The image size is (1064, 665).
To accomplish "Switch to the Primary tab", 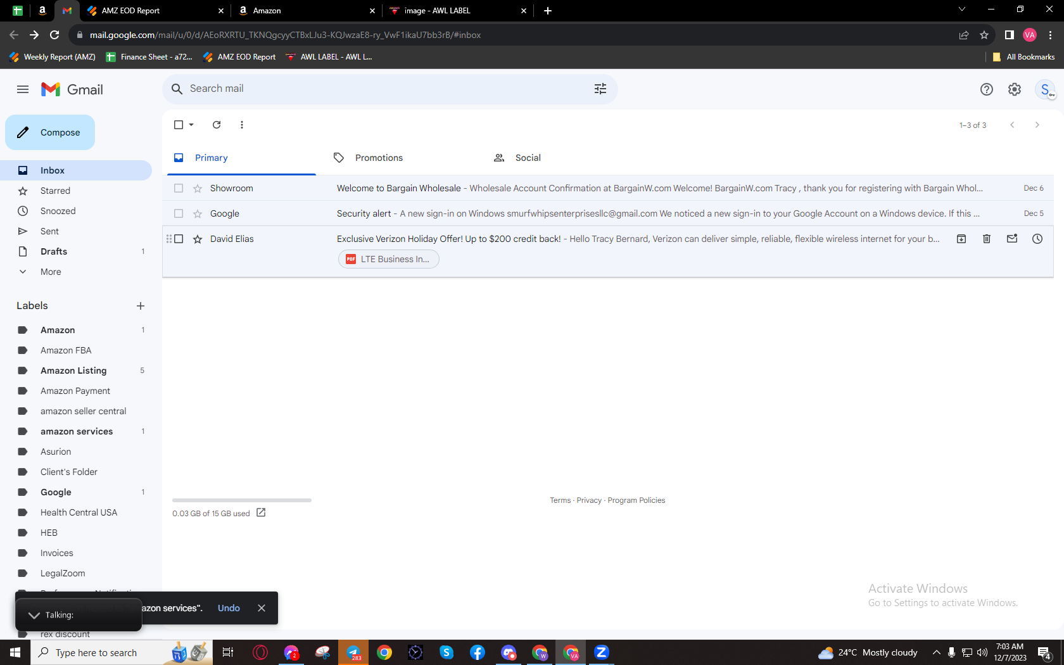I will [241, 158].
